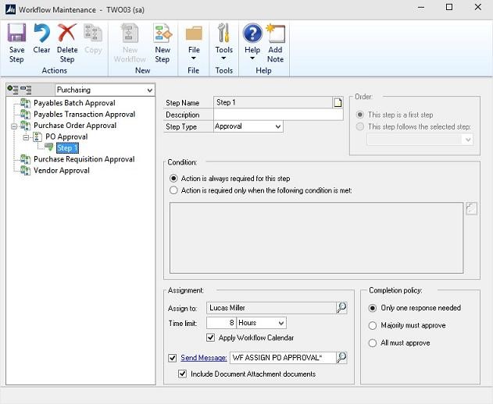Image resolution: width=493 pixels, height=404 pixels.
Task: Open the File menu dropdown arrow
Action: [193, 58]
